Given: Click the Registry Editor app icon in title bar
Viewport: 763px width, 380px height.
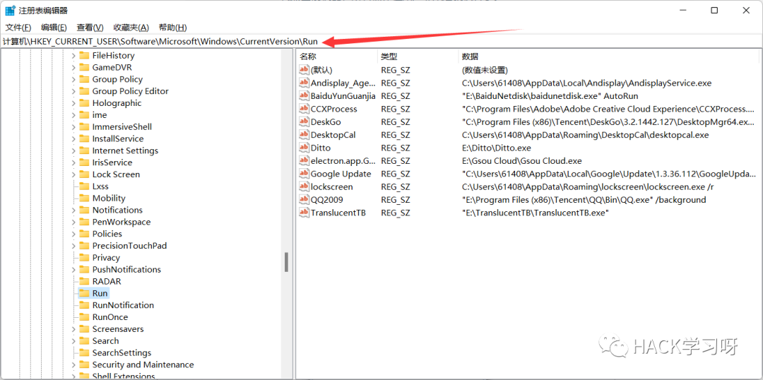Looking at the screenshot, I should [10, 10].
